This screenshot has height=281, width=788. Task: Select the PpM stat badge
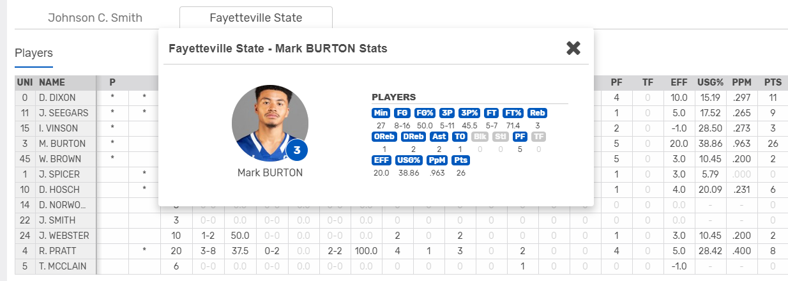point(438,160)
